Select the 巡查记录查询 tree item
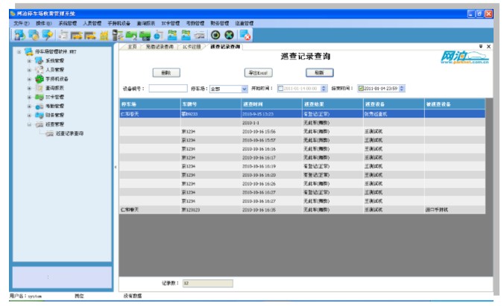 (x=69, y=133)
